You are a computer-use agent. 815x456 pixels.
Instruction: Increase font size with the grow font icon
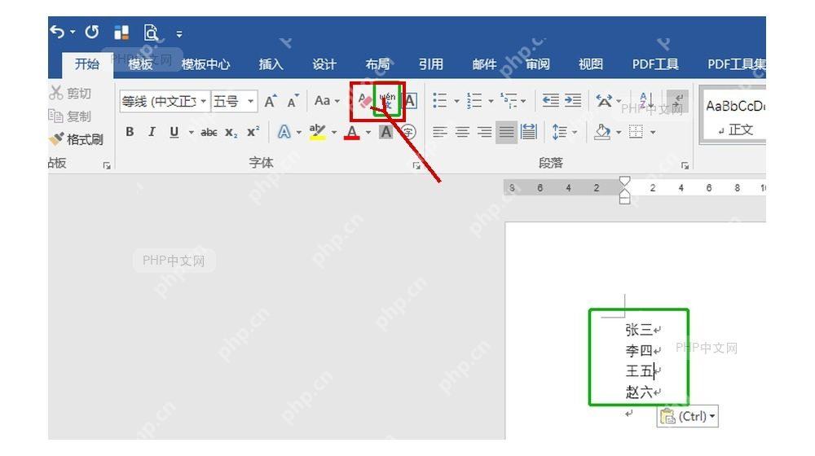coord(271,101)
